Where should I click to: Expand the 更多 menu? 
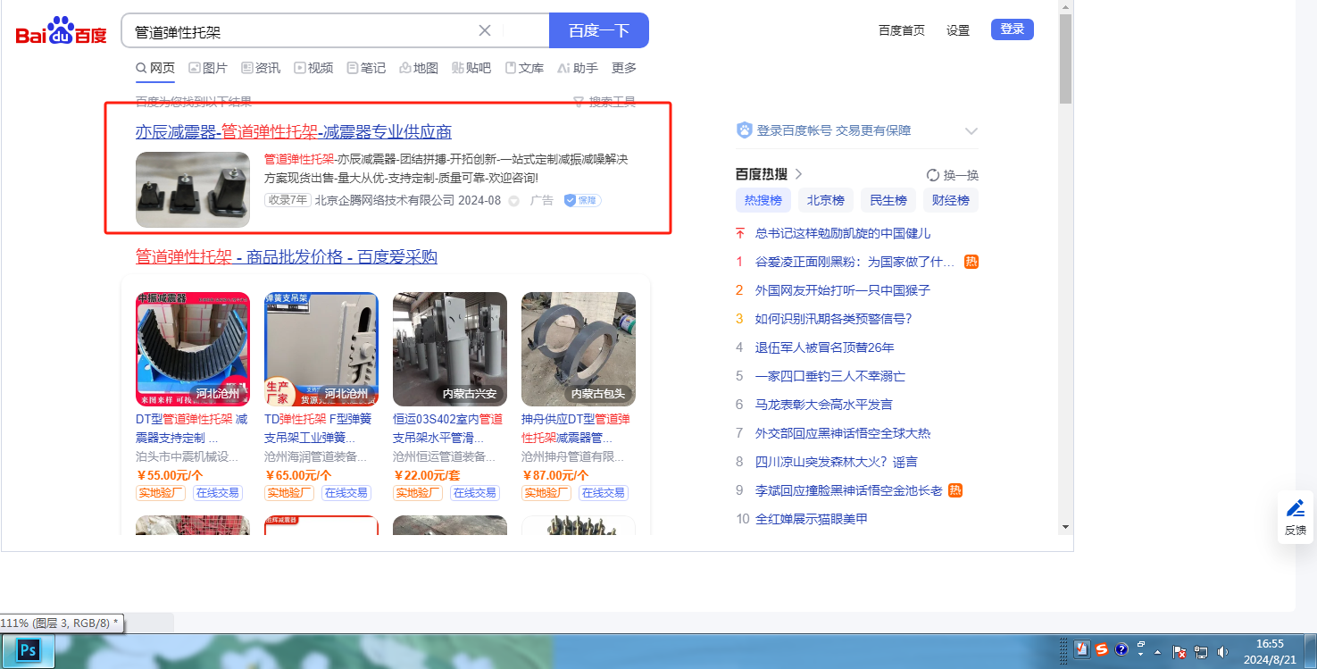tap(624, 68)
